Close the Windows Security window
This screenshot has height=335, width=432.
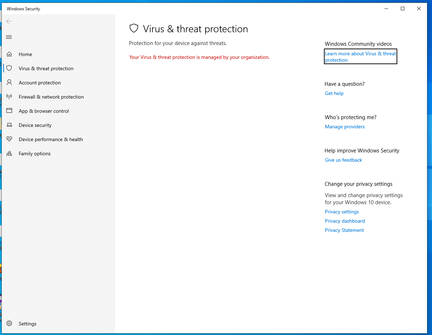click(x=419, y=9)
